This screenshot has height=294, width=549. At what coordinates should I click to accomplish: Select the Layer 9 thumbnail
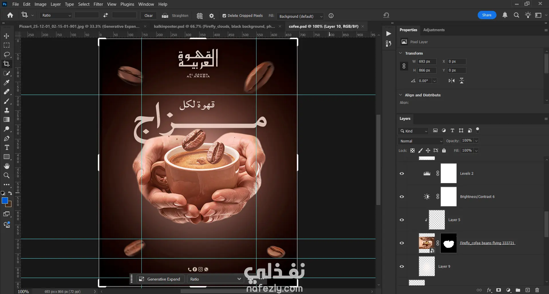click(x=427, y=266)
